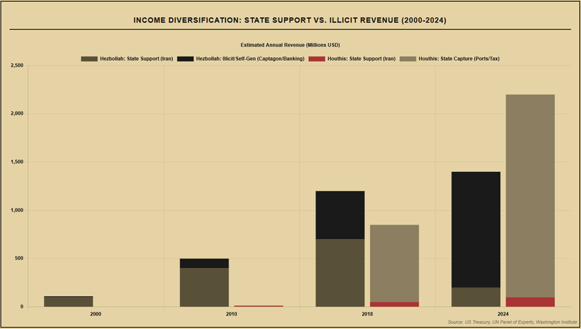The image size is (581, 329).
Task: Click the red 2018 Houthis state support segment
Action: pos(394,304)
